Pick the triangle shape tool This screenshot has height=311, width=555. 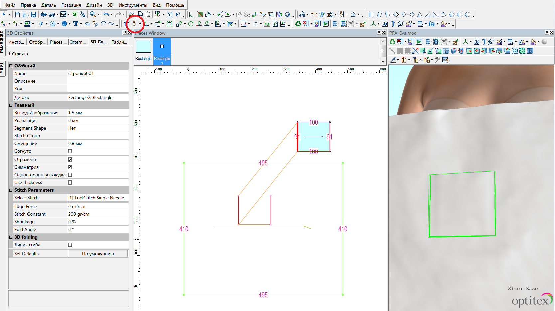point(420,14)
